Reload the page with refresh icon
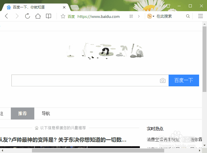 tap(28, 16)
